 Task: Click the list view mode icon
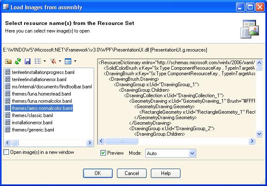coord(38,61)
